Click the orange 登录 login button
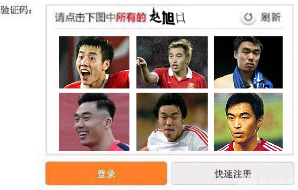The height and width of the screenshot is (190, 298). 106,173
